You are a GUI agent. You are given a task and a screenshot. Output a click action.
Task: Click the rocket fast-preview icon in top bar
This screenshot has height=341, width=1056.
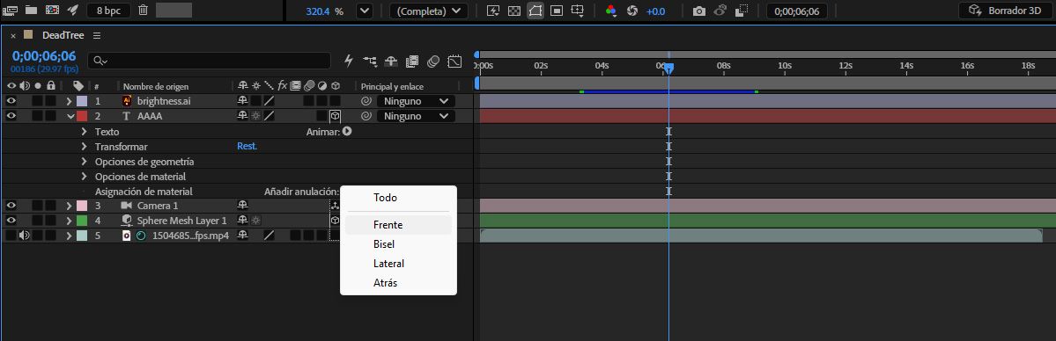73,11
